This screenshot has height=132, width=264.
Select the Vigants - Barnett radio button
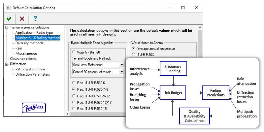coord(74,52)
